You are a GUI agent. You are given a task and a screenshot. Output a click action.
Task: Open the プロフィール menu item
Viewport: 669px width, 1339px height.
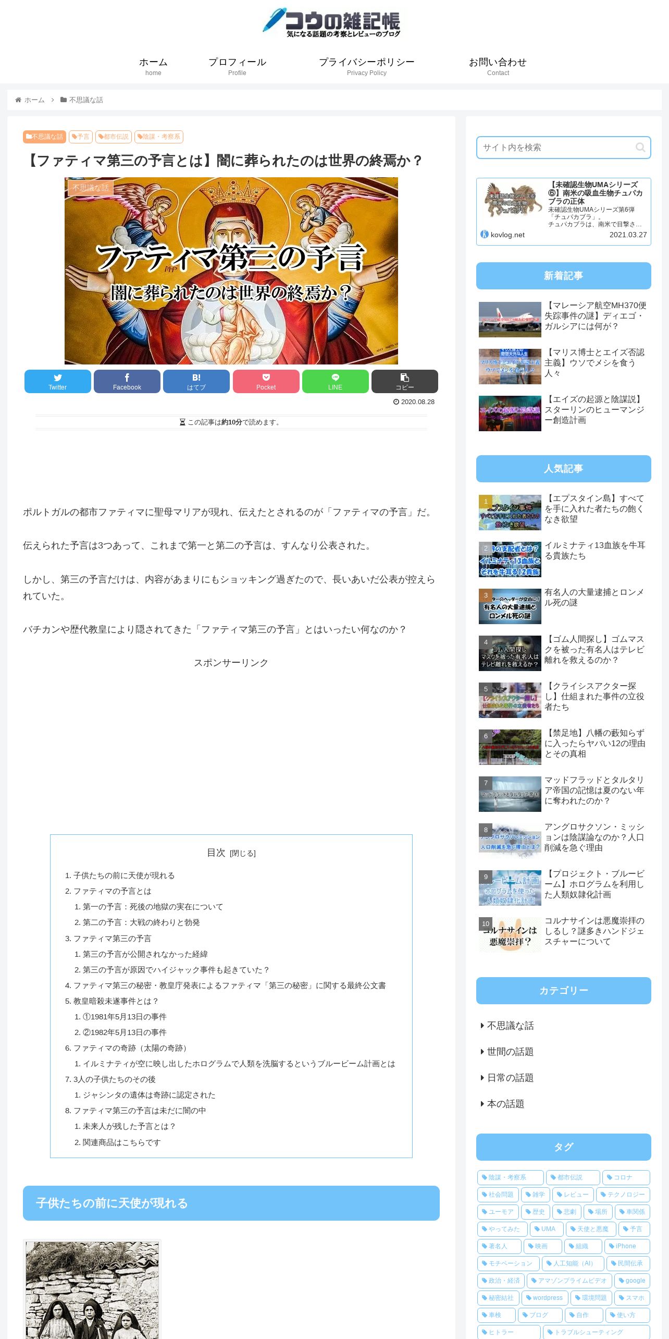pos(237,66)
